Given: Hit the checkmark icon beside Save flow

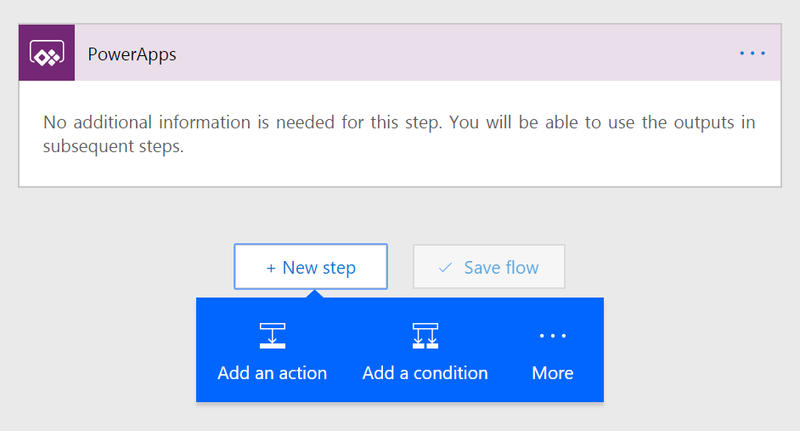Looking at the screenshot, I should [x=445, y=268].
